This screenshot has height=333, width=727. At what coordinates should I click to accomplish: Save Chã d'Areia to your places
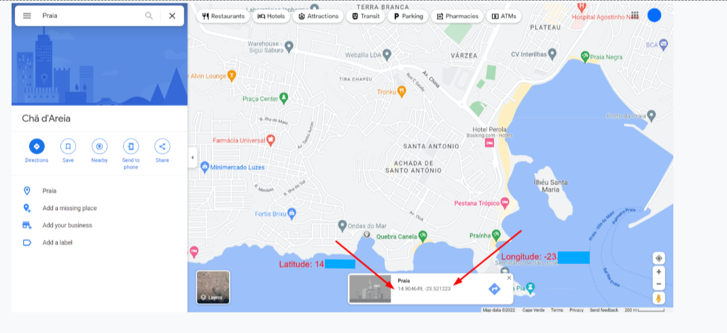click(x=68, y=147)
